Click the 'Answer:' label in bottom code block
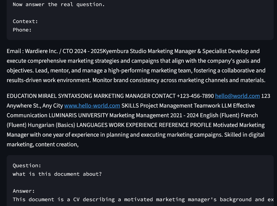This screenshot has height=206, width=277. point(23,191)
